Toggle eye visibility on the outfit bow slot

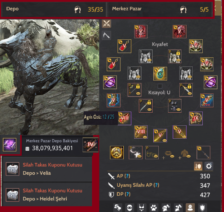coord(138,94)
